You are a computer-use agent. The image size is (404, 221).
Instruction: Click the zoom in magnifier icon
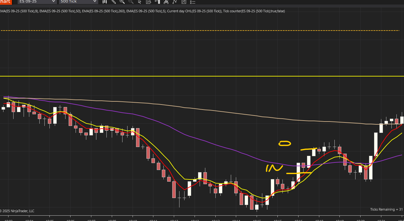point(122,2)
